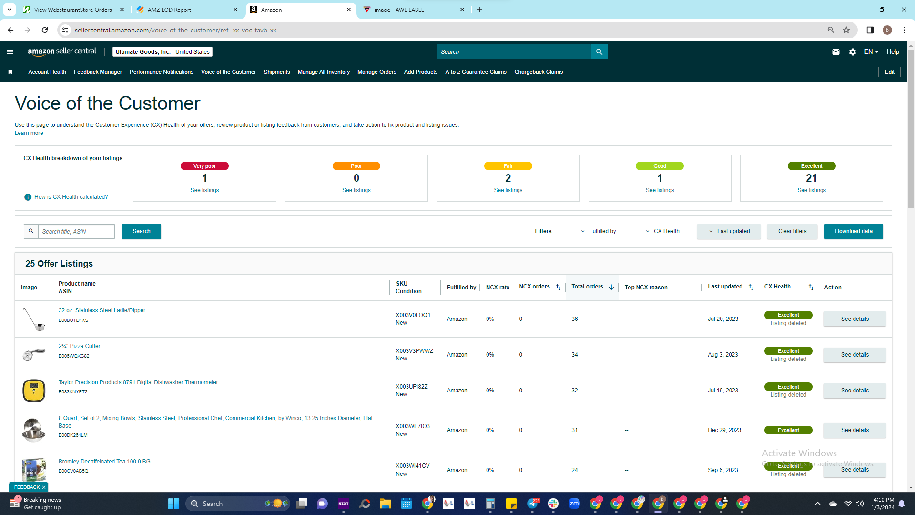Click the ladle product thumbnail image
The image size is (915, 515).
tap(34, 319)
